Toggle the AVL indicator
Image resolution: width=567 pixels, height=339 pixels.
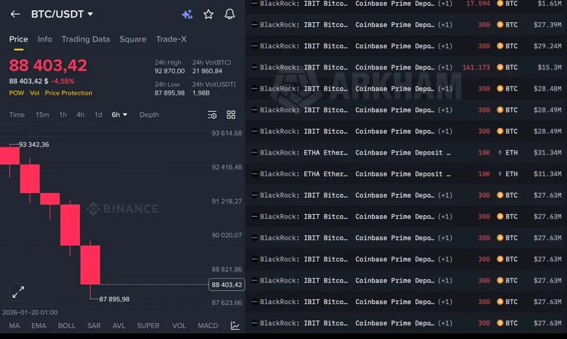click(119, 326)
